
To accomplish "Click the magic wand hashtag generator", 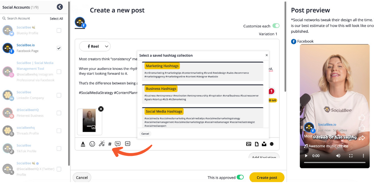I will pyautogui.click(x=102, y=144).
